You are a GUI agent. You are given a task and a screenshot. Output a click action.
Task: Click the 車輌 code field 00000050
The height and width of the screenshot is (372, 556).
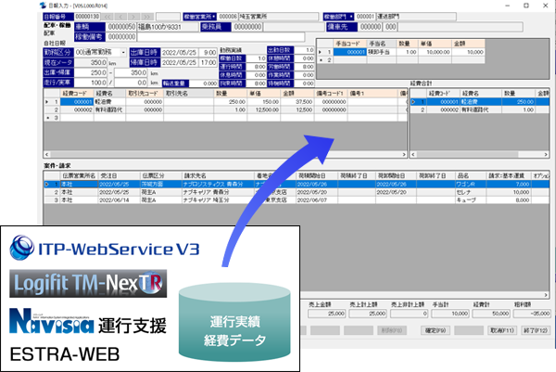(121, 27)
